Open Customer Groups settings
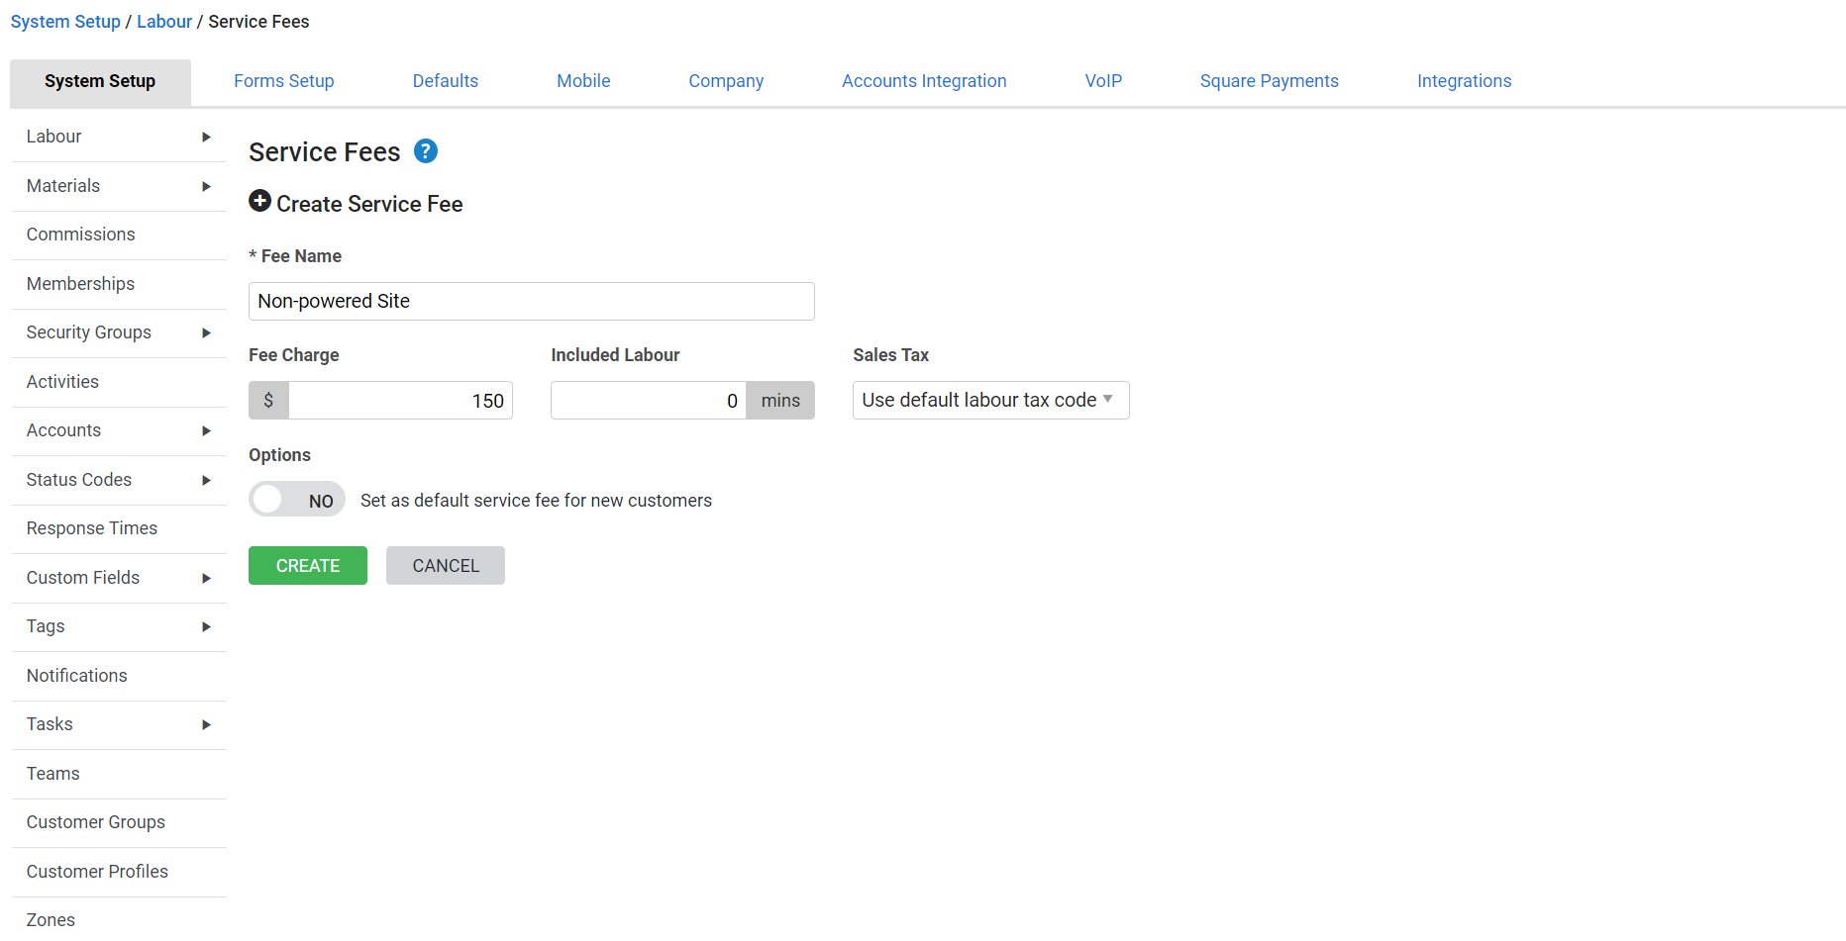The width and height of the screenshot is (1846, 941). point(95,822)
